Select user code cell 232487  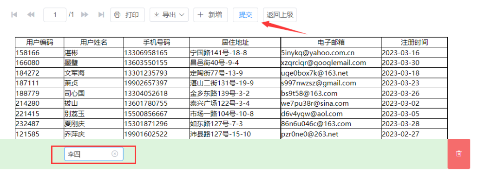click(x=39, y=124)
